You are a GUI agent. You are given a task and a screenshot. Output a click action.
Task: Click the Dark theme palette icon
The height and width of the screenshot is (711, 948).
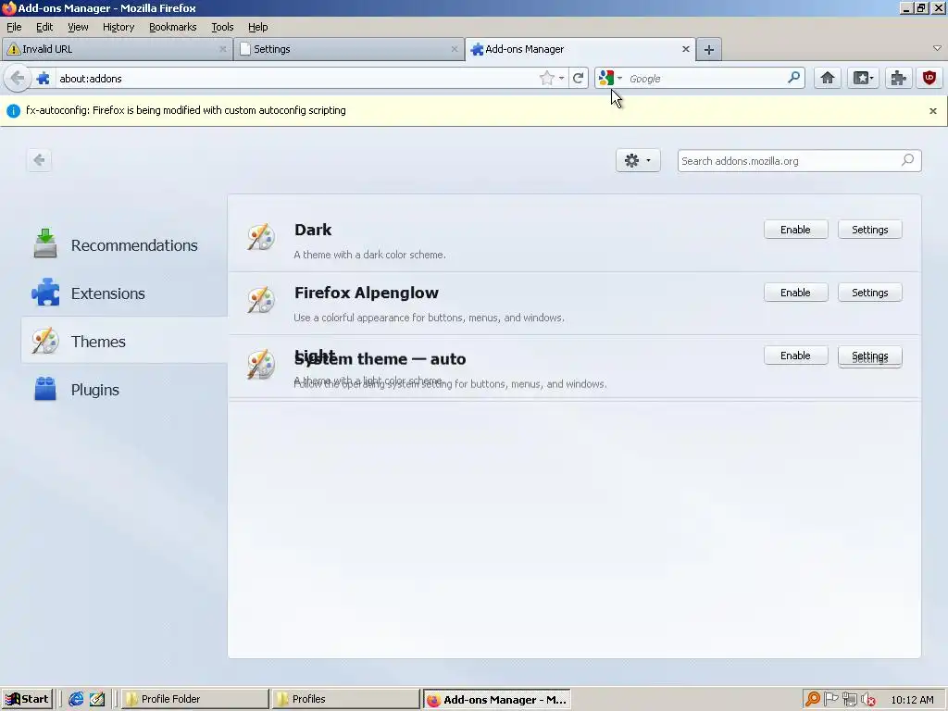[x=261, y=237]
